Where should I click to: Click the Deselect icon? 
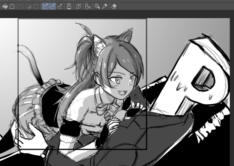[22, 7]
